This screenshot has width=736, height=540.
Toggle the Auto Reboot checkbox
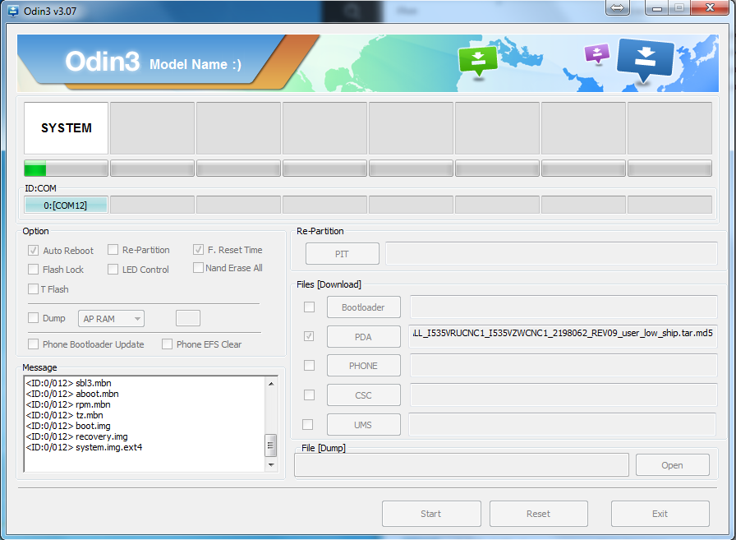click(x=34, y=250)
